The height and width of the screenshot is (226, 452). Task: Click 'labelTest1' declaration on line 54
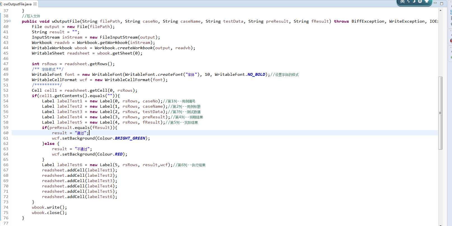tap(70, 101)
